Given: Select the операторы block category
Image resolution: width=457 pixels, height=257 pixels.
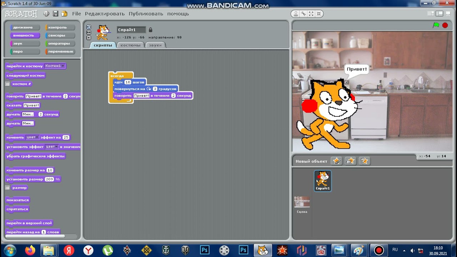Looking at the screenshot, I should [x=60, y=44].
